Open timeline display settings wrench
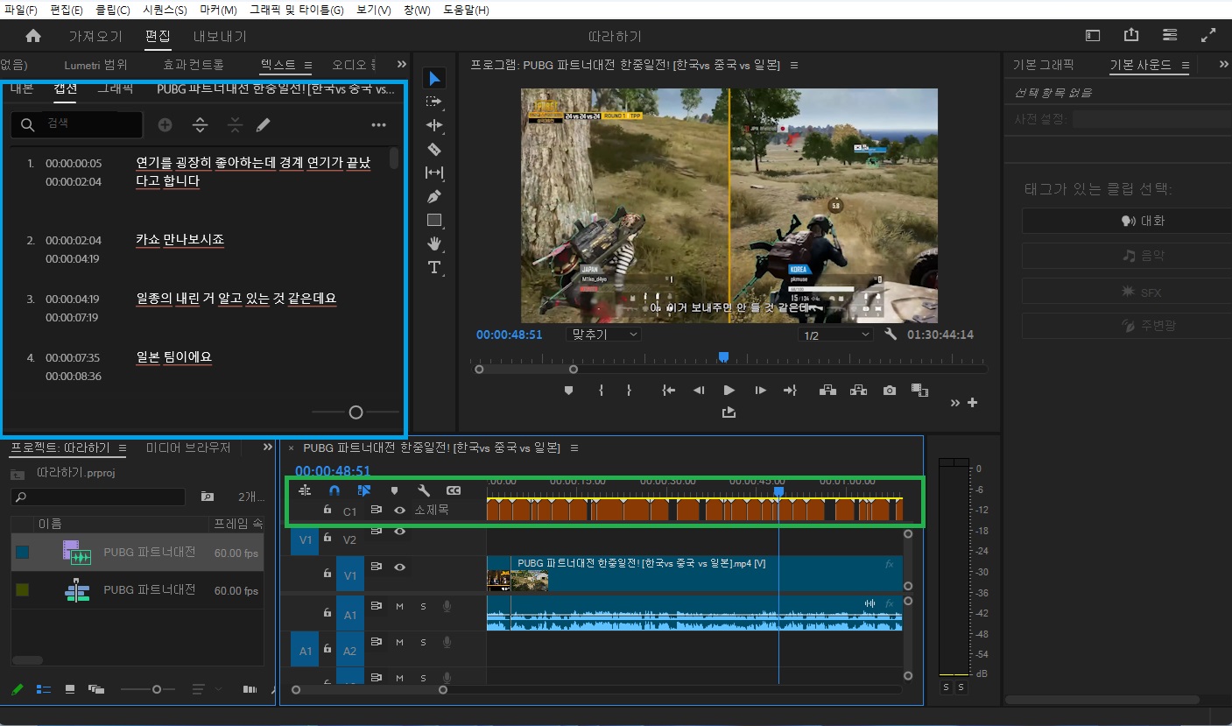The image size is (1232, 726). [x=424, y=491]
